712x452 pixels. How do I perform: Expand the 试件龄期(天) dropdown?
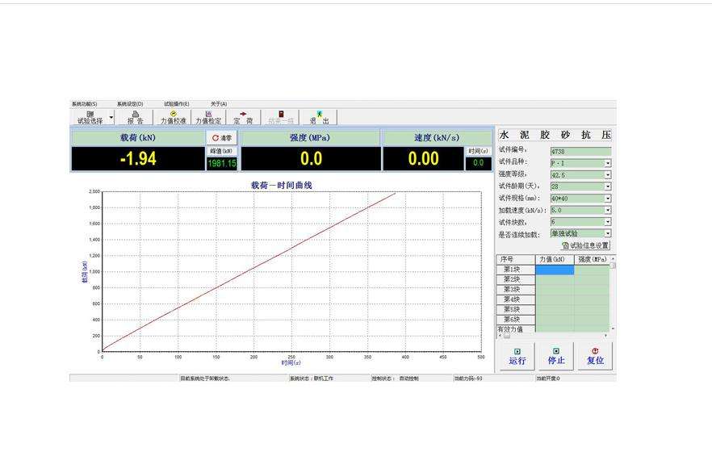coord(608,186)
